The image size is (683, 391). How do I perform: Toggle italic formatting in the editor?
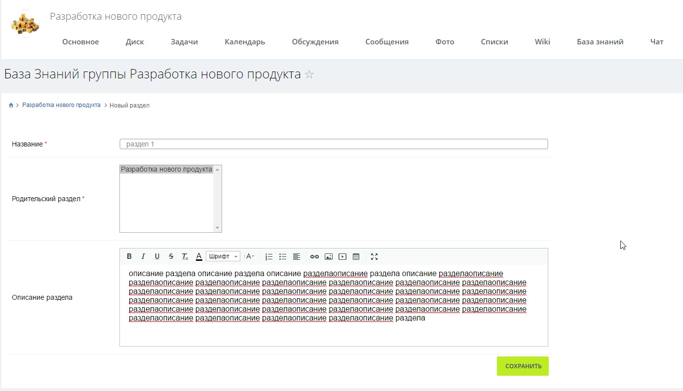click(143, 256)
